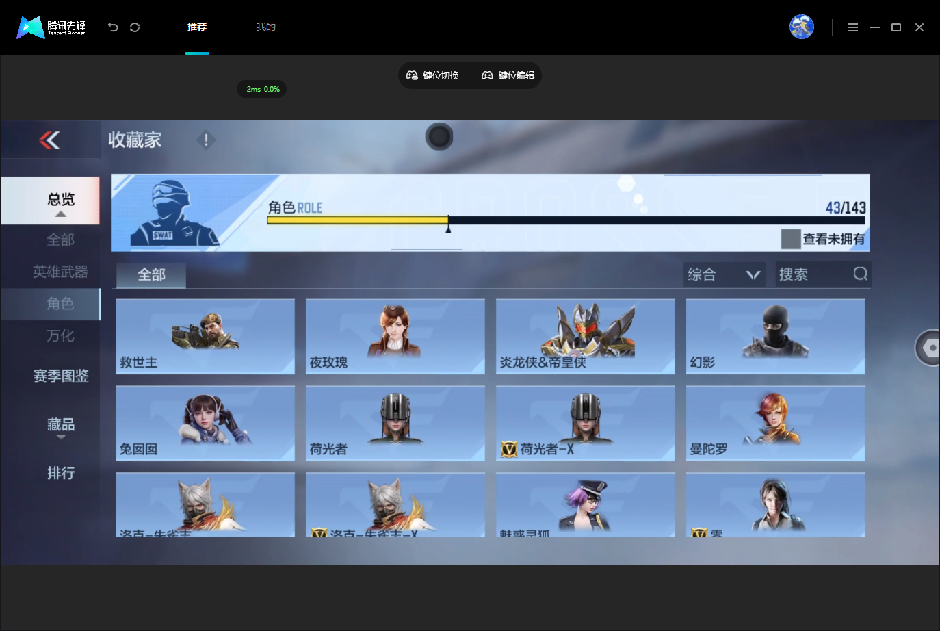This screenshot has height=631, width=940.
Task: Select the 全部 filter tab above the cards
Action: point(151,275)
